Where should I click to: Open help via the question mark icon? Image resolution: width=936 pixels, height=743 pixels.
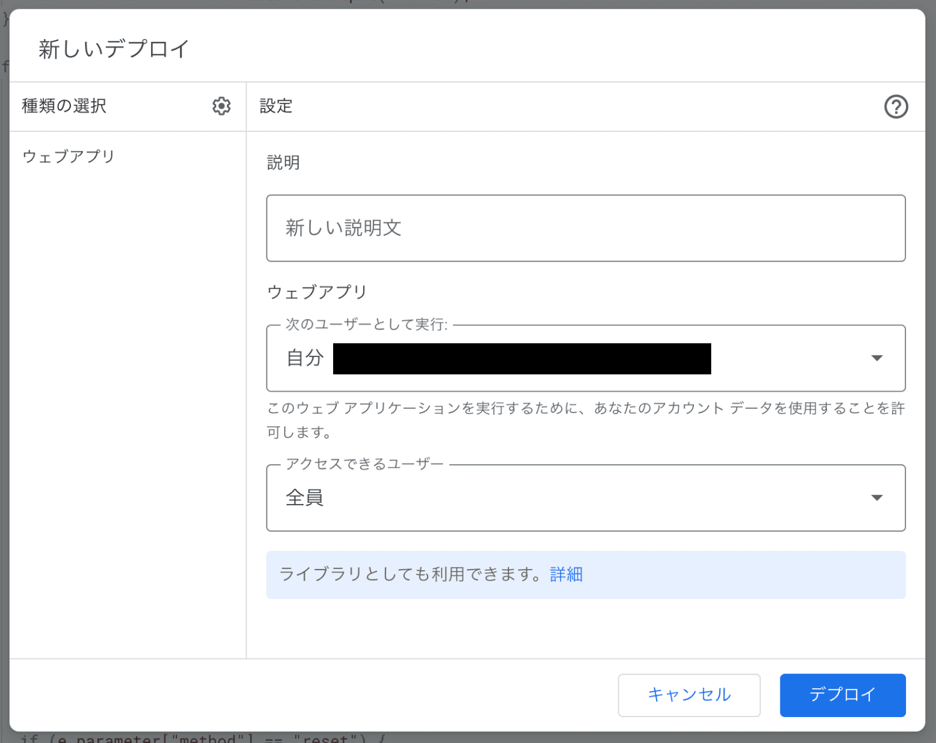point(896,107)
